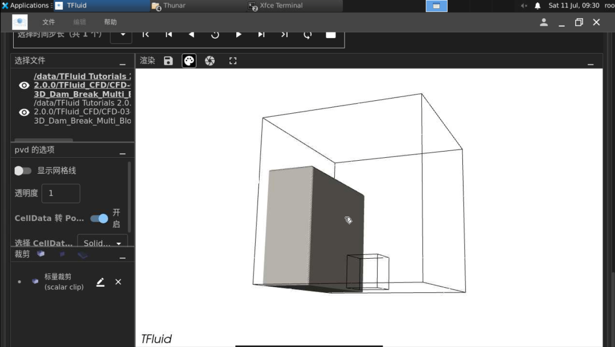Open the notification bell

(538, 6)
